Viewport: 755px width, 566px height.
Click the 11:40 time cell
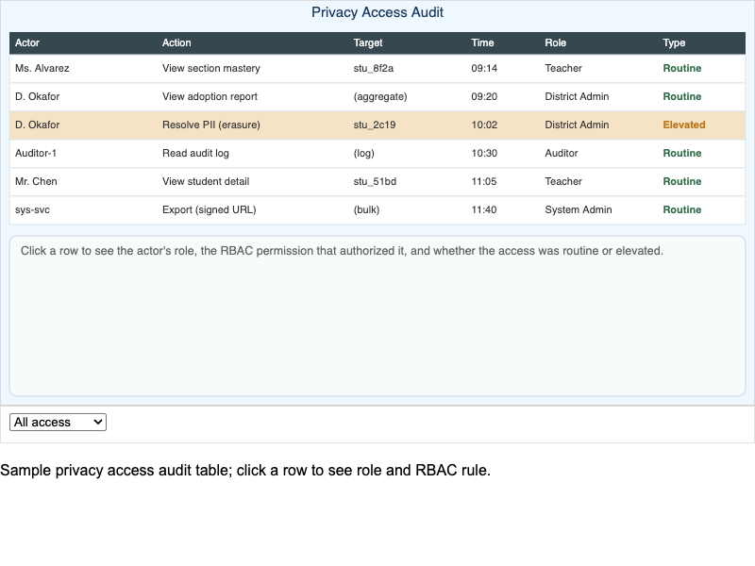[x=484, y=209]
